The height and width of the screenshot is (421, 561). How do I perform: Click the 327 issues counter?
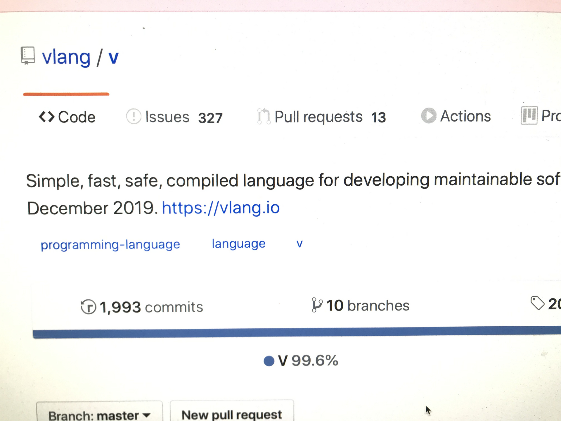point(210,118)
